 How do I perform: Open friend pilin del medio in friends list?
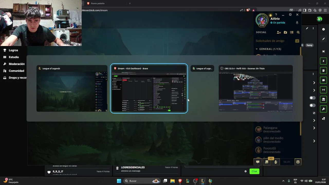point(277,140)
